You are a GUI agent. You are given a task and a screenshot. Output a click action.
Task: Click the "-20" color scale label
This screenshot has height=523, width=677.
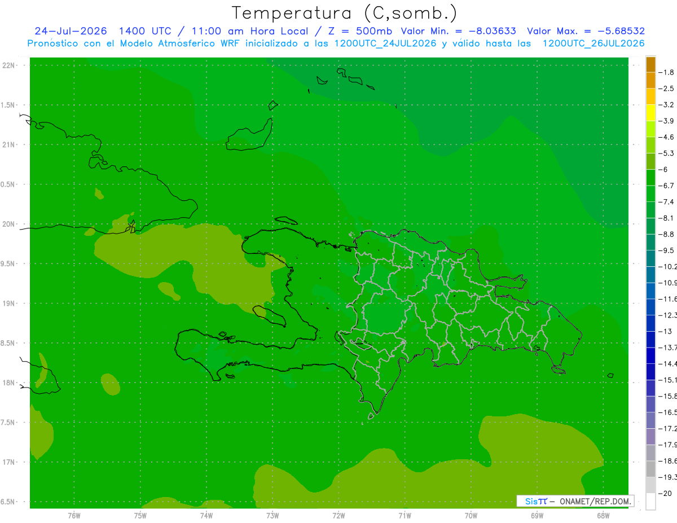[665, 493]
